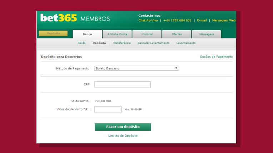
Task: Click the Min. 30,00 BRL note
Action: coord(134,109)
